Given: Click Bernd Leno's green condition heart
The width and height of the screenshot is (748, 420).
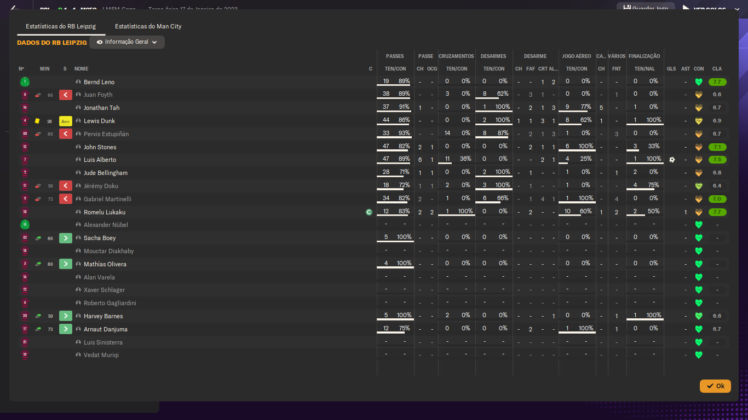Looking at the screenshot, I should (699, 82).
